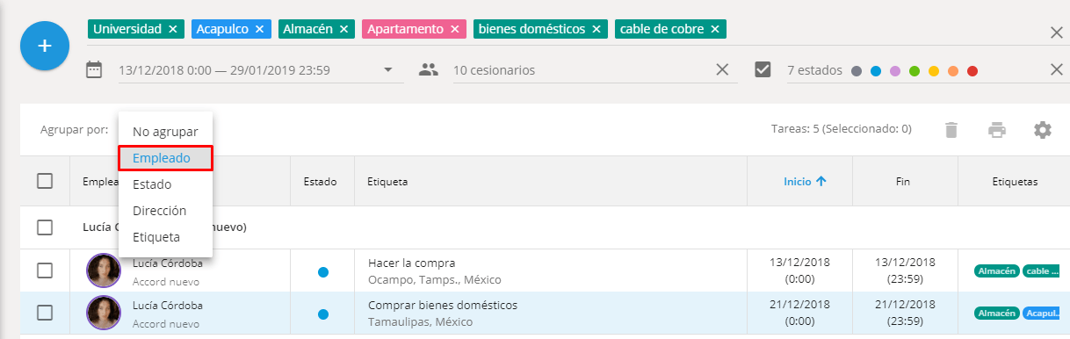
Task: Sort by the Fin column header
Action: tap(903, 182)
